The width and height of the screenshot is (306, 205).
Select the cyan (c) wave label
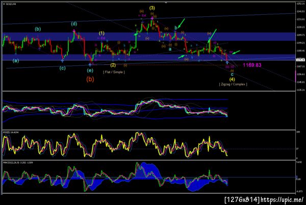(x=62, y=68)
